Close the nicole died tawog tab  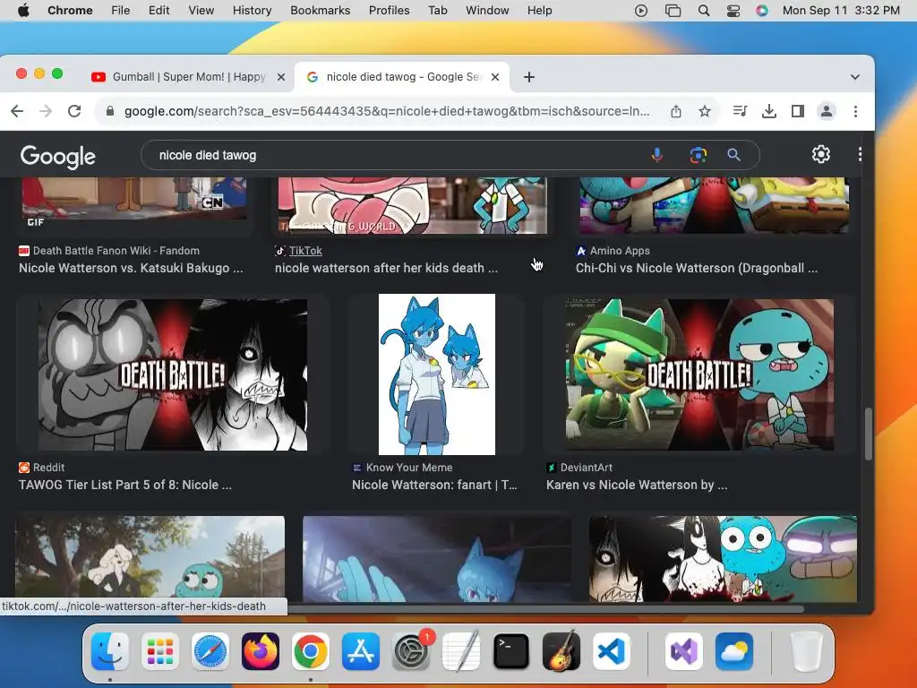pyautogui.click(x=495, y=77)
